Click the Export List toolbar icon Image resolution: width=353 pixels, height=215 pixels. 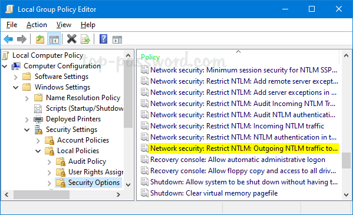coord(85,39)
